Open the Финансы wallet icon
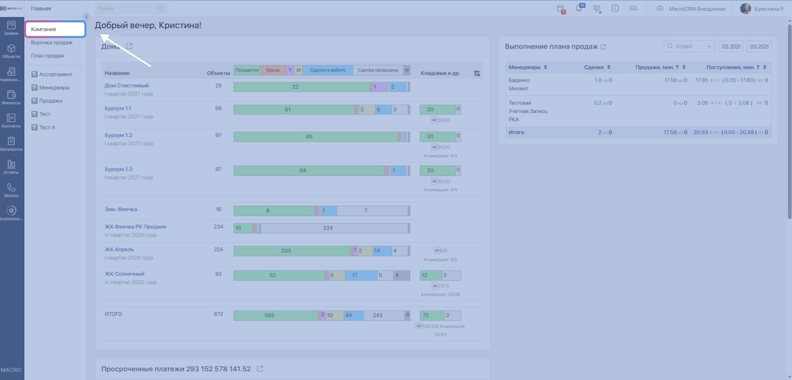This screenshot has height=380, width=792. pyautogui.click(x=11, y=97)
